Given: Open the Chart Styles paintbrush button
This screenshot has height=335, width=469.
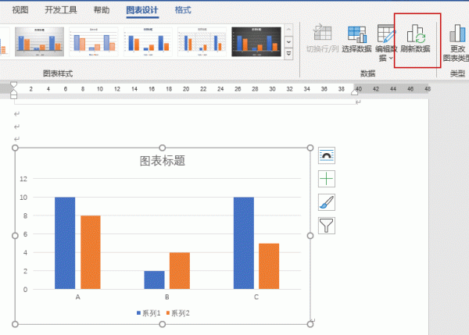Looking at the screenshot, I should coord(328,202).
